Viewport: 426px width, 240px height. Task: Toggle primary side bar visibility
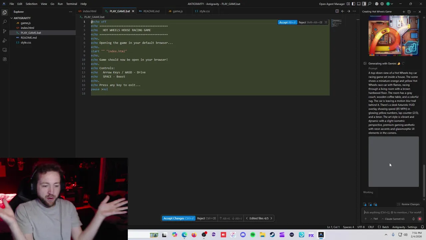click(354, 4)
